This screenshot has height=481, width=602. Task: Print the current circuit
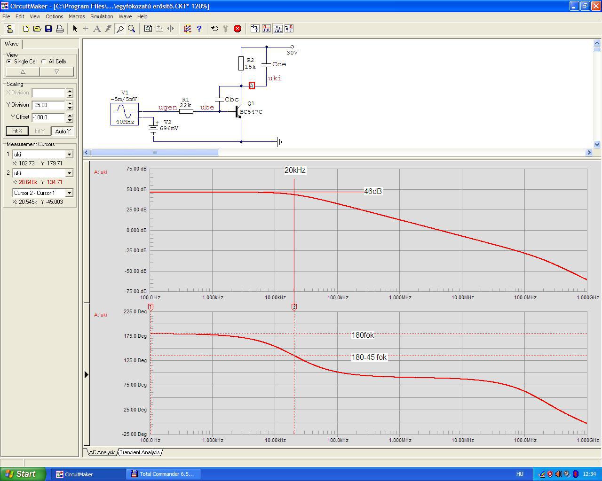(60, 29)
